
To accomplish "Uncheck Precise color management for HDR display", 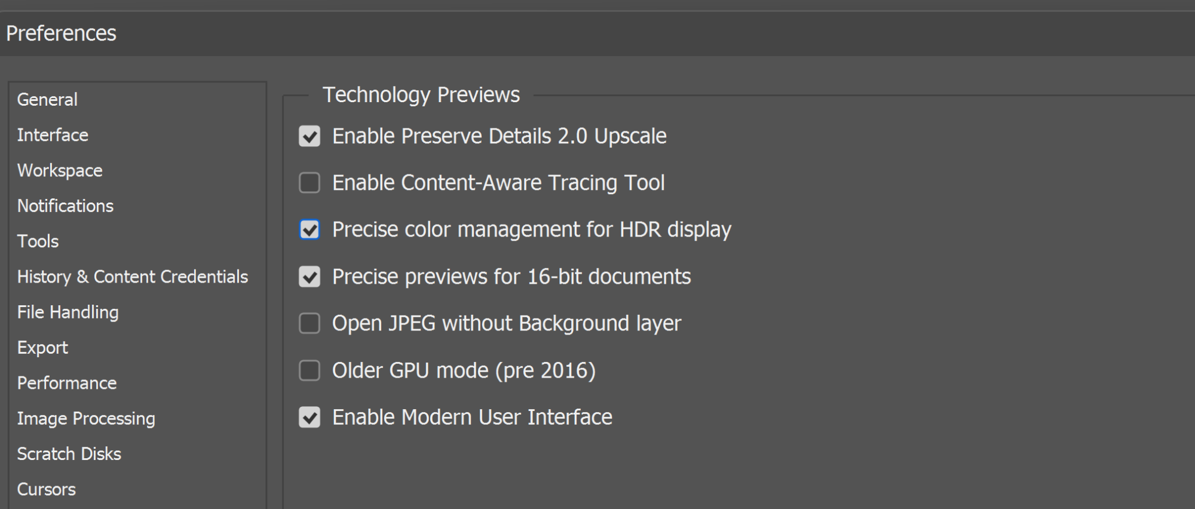I will point(310,229).
